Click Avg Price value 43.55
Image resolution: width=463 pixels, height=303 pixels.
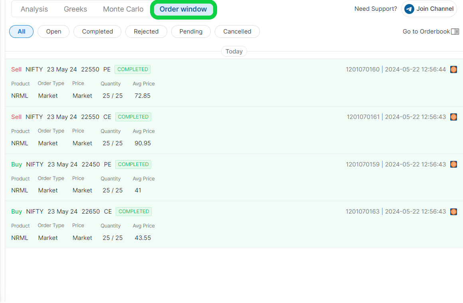tap(142, 238)
